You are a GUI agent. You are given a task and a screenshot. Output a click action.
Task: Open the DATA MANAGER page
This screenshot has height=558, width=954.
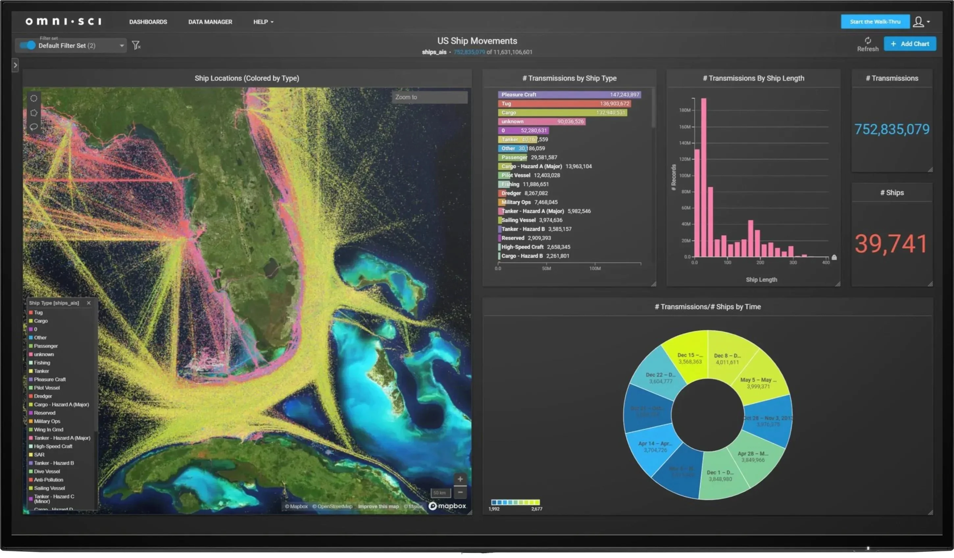tap(210, 22)
